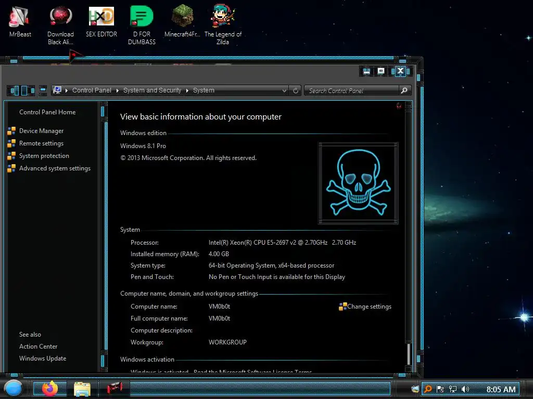Click the back navigation button
The height and width of the screenshot is (399, 533).
tap(14, 90)
